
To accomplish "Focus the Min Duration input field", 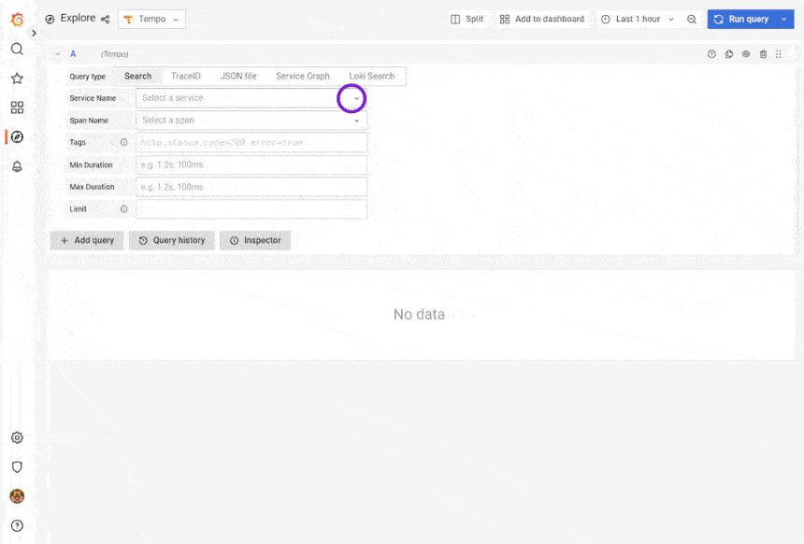I will click(x=251, y=165).
